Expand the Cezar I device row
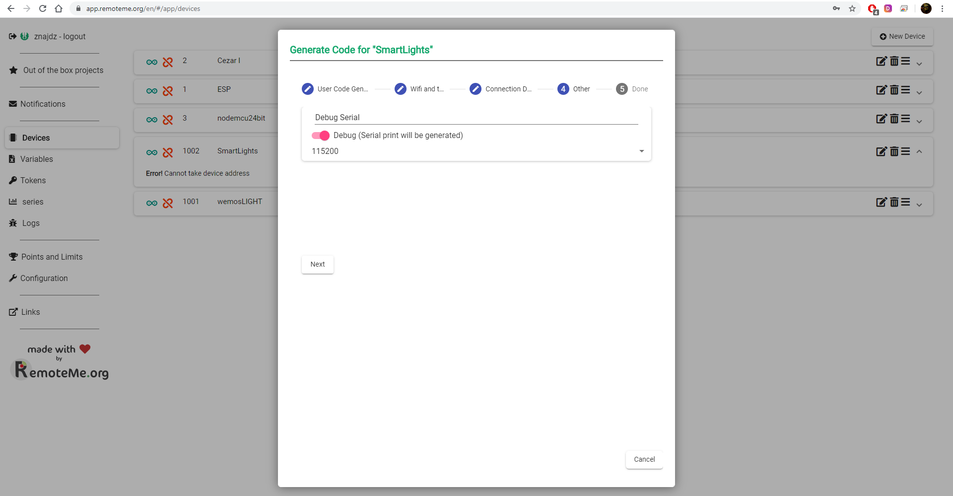Image resolution: width=953 pixels, height=496 pixels. (919, 64)
